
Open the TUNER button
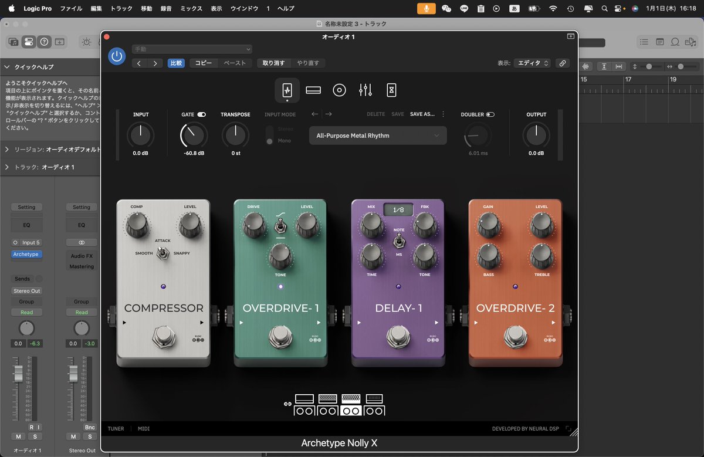(x=116, y=429)
